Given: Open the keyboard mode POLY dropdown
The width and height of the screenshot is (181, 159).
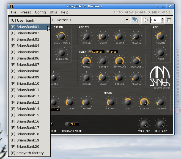Looking at the screenshot, I should click(x=72, y=124).
